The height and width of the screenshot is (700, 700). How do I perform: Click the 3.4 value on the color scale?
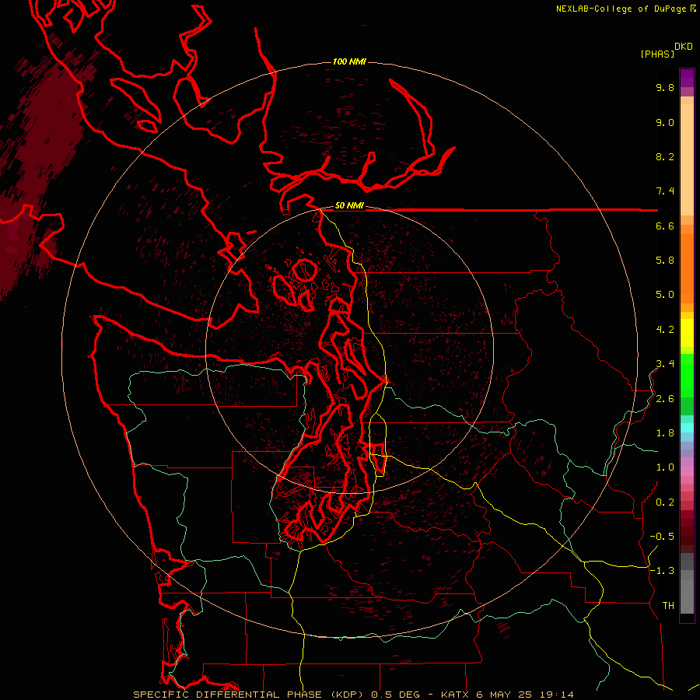click(x=665, y=364)
